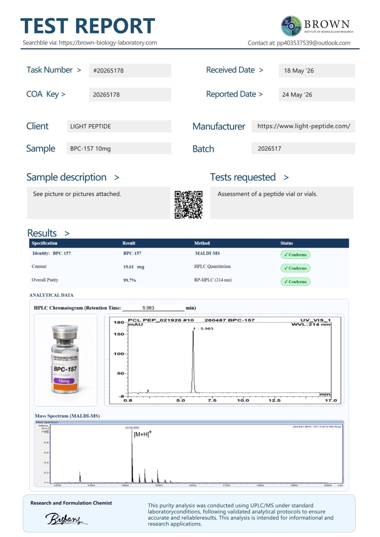Click the WVL:214 nm label on chromatogram
380x537 pixels.
[x=311, y=325]
